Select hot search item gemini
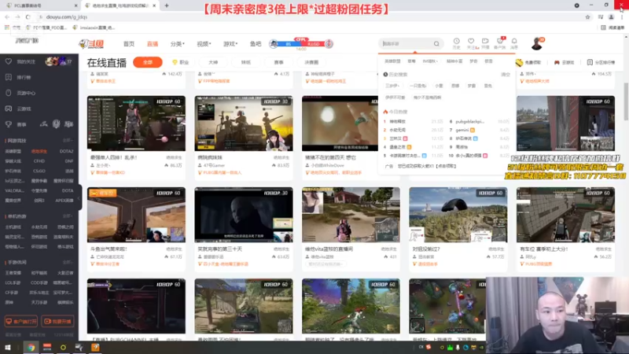 pyautogui.click(x=462, y=130)
